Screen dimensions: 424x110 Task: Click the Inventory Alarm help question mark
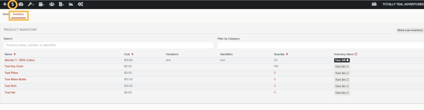[x=356, y=54]
